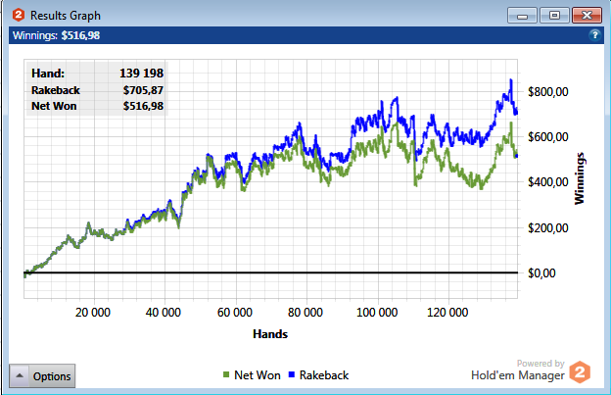Viewport: 611px width, 395px height.
Task: Click the blue end-point marker of the Net Won line
Action: pyautogui.click(x=517, y=156)
